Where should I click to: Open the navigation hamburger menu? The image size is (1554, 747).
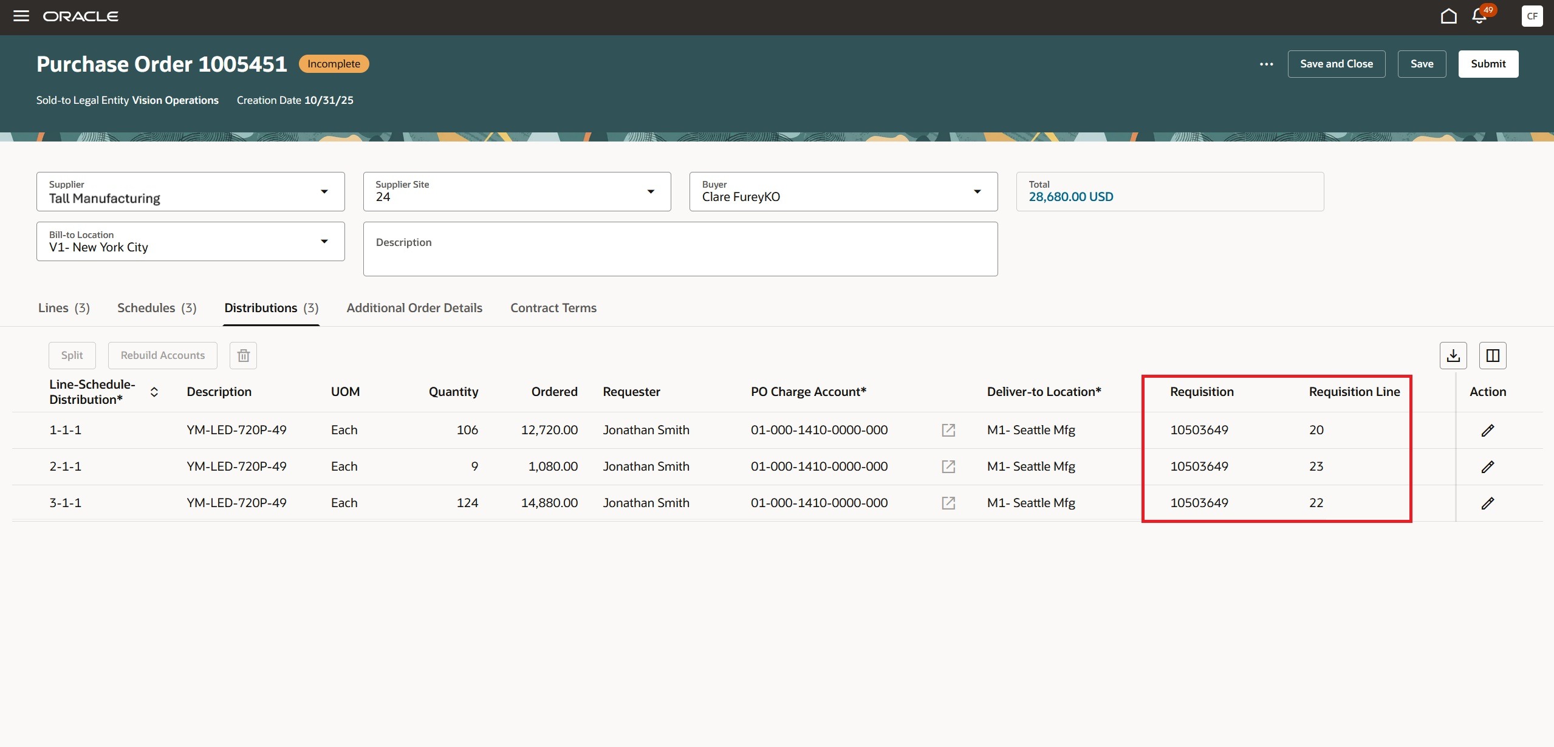point(22,16)
